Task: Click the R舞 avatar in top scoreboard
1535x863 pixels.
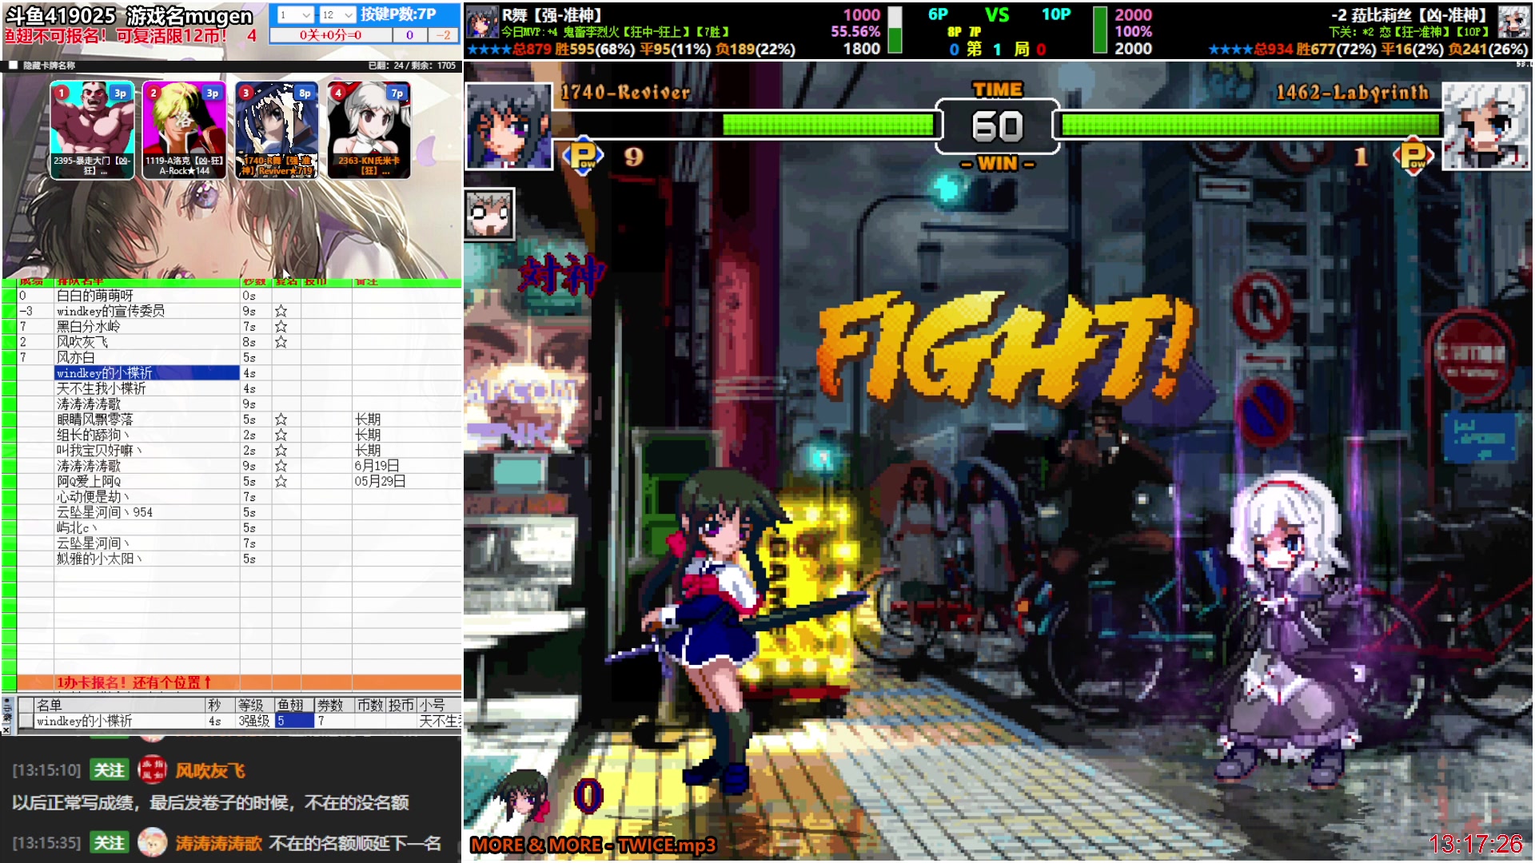Action: 482,22
